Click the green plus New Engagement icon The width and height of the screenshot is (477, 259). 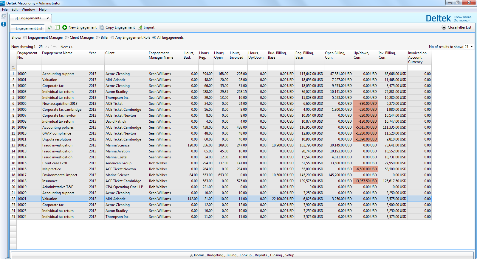pos(65,27)
